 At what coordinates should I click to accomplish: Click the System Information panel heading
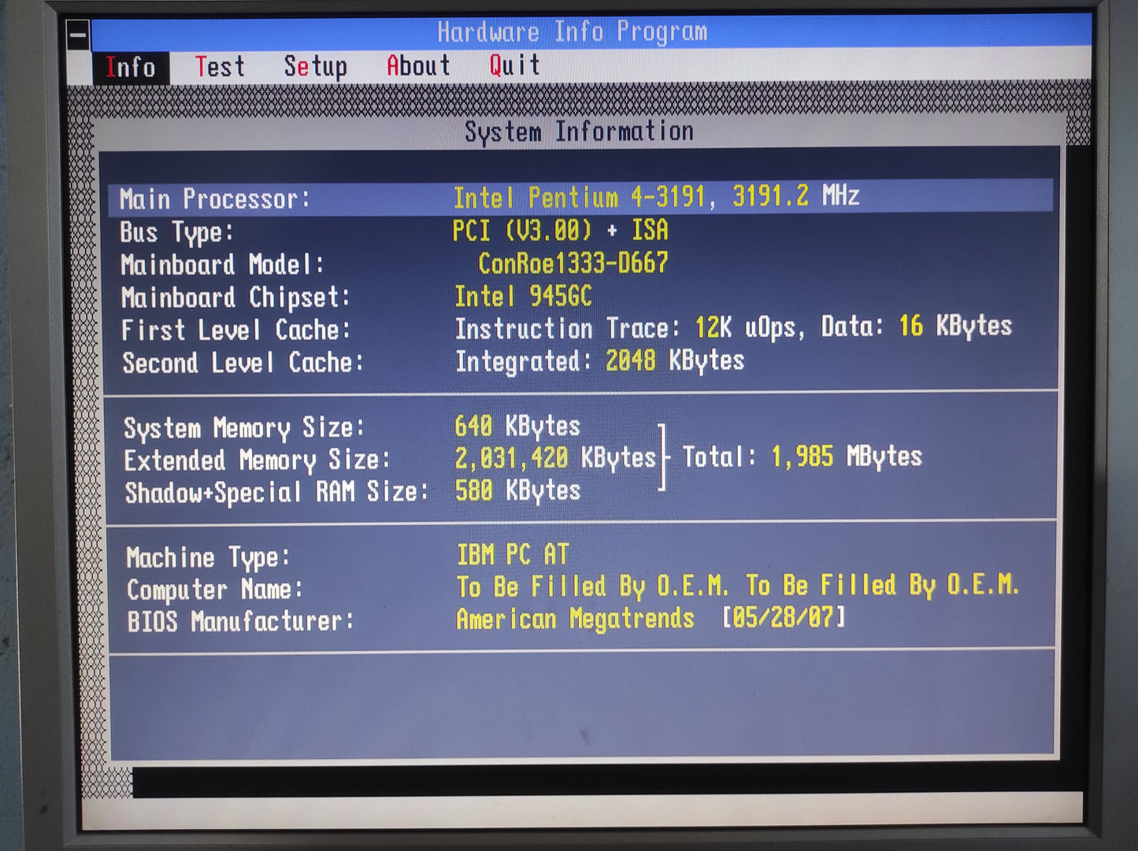(579, 131)
